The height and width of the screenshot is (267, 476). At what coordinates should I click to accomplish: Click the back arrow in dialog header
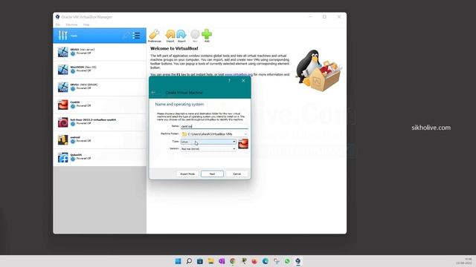(x=154, y=92)
